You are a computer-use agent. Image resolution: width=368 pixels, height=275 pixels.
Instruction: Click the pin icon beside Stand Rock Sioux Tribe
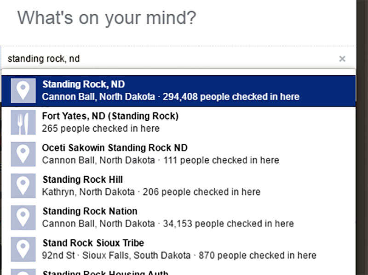click(x=23, y=249)
